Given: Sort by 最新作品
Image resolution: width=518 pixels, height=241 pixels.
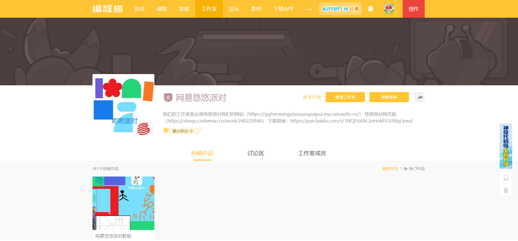Looking at the screenshot, I should tap(390, 169).
